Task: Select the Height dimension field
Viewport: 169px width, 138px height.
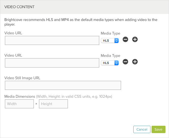Action: click(53, 104)
